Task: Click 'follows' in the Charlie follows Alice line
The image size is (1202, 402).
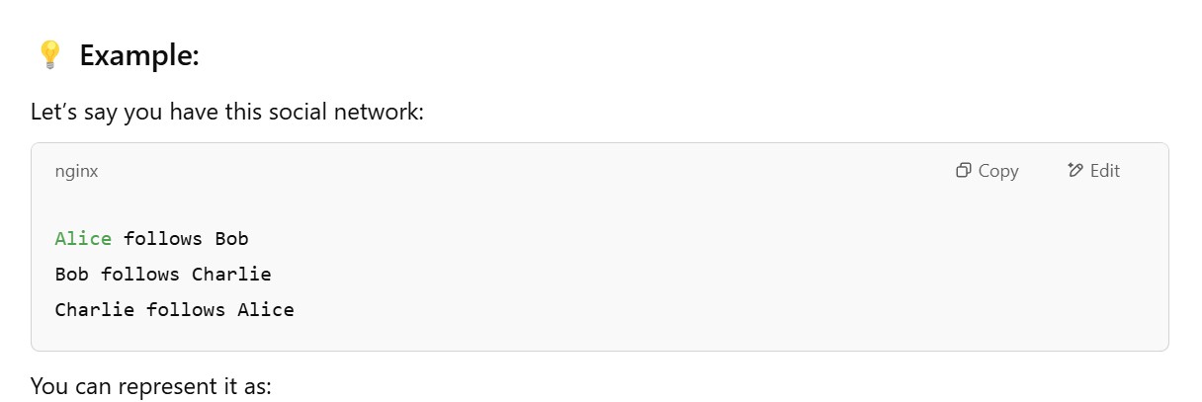Action: pos(186,309)
